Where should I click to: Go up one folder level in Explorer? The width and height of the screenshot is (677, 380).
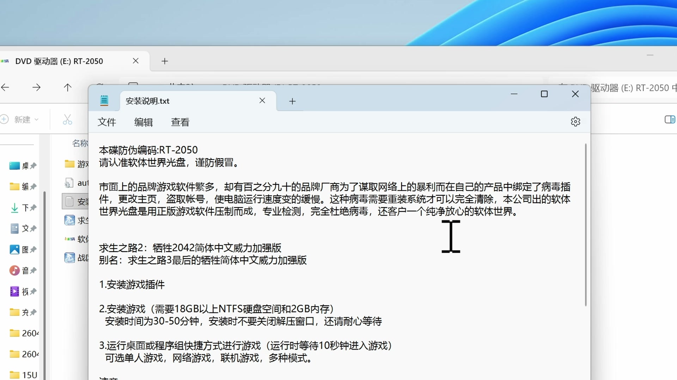(67, 87)
